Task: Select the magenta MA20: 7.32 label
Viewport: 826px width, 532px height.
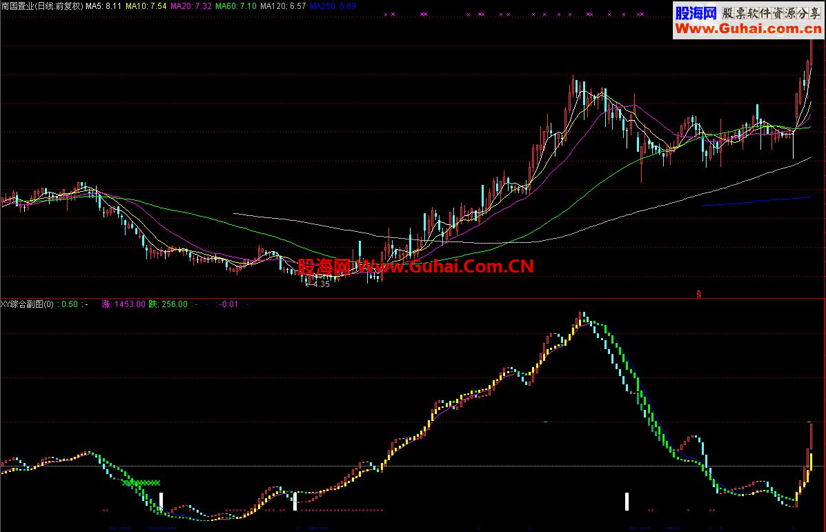Action: pyautogui.click(x=190, y=6)
